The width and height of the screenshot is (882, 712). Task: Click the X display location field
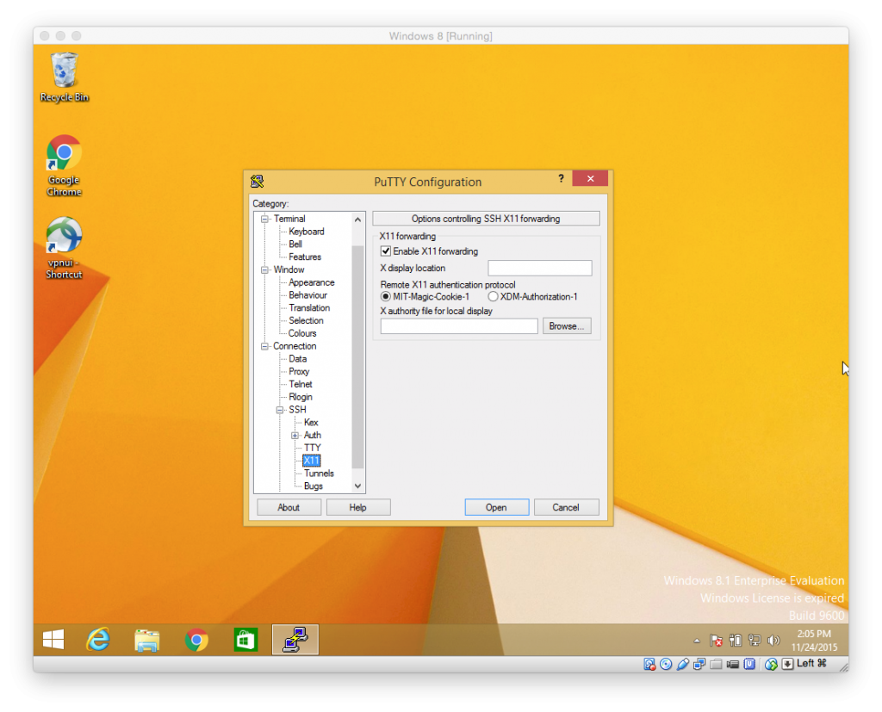pos(539,269)
